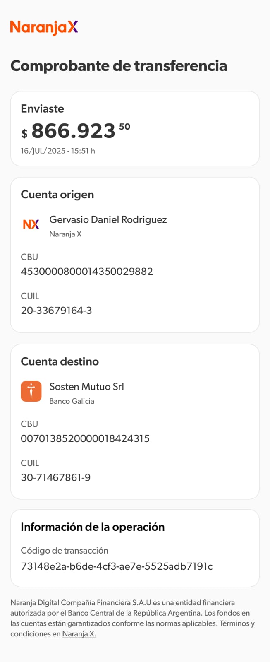This screenshot has width=270, height=662.
Task: Click sender name Gervasio Daniel Rodriguez
Action: click(x=108, y=220)
